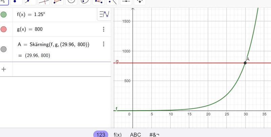The image size is (271, 137).
Task: Hide the red function g(x) = 800
Action: click(x=4, y=29)
